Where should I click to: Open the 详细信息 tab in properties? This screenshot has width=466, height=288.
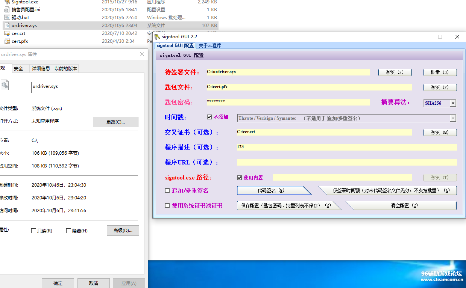tap(41, 68)
